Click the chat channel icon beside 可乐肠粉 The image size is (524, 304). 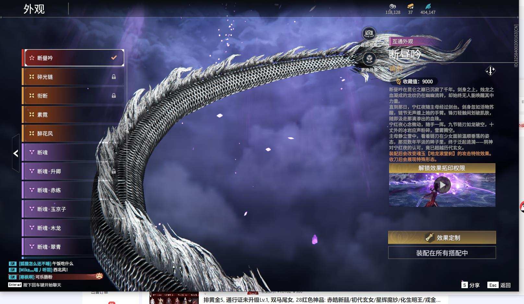coord(12,277)
